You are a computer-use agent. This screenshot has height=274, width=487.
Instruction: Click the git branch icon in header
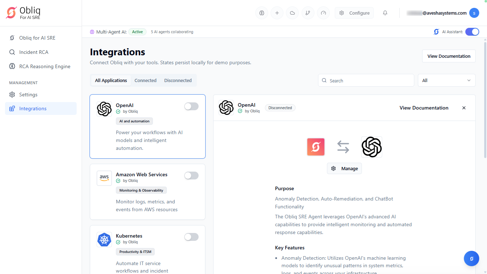(308, 13)
